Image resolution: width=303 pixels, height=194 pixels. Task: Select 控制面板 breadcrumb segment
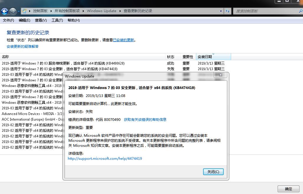click(x=40, y=11)
